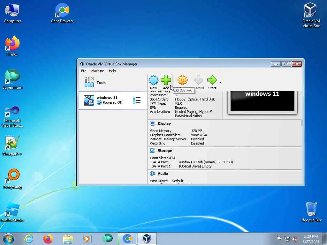Image resolution: width=327 pixels, height=245 pixels.
Task: Open Internet Explorer from the taskbar
Action: (x=28, y=239)
